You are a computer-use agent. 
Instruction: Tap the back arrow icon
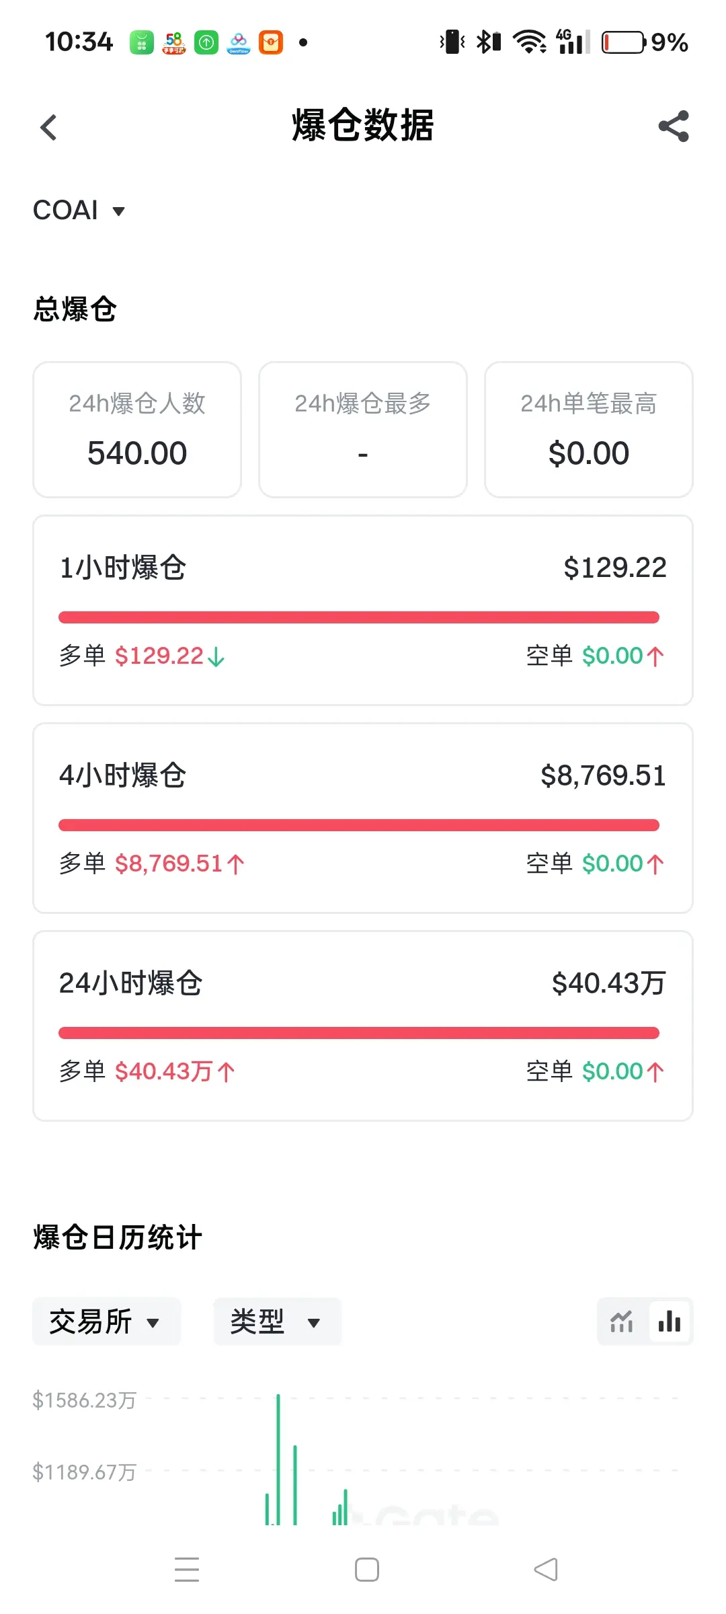point(48,127)
